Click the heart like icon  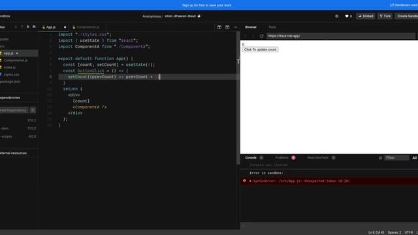point(347,16)
